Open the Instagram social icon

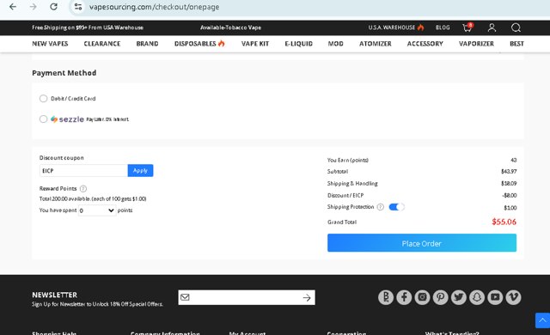click(x=422, y=297)
